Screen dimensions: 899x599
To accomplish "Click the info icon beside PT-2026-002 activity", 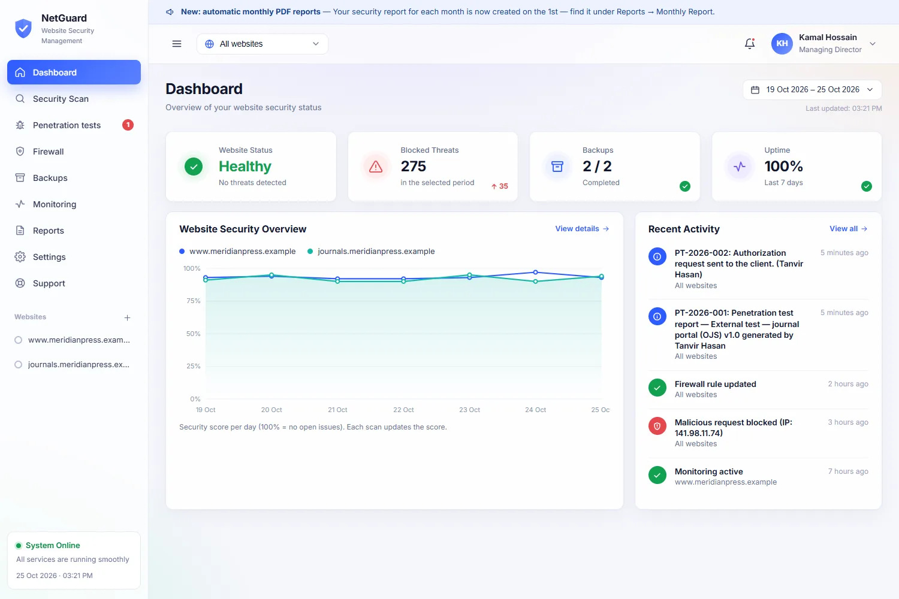I will [x=657, y=256].
